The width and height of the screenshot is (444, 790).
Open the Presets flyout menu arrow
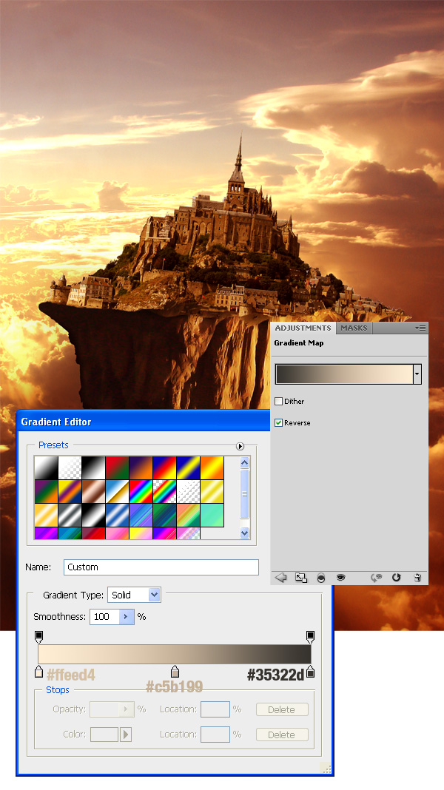tap(240, 446)
